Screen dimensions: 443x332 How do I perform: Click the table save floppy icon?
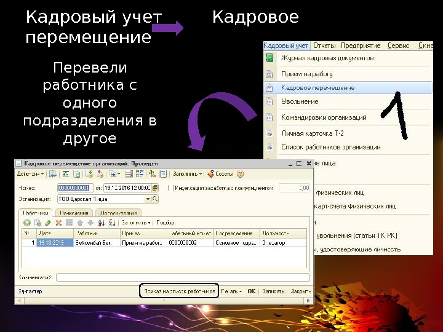pos(69,223)
